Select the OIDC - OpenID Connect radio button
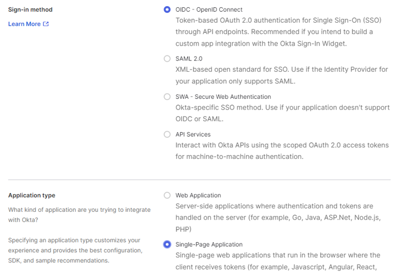Image resolution: width=398 pixels, height=274 pixels. pos(167,9)
